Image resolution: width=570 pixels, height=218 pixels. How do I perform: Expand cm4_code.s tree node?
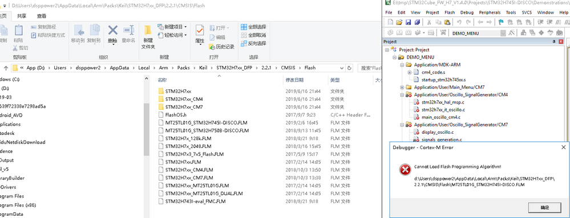coord(410,72)
